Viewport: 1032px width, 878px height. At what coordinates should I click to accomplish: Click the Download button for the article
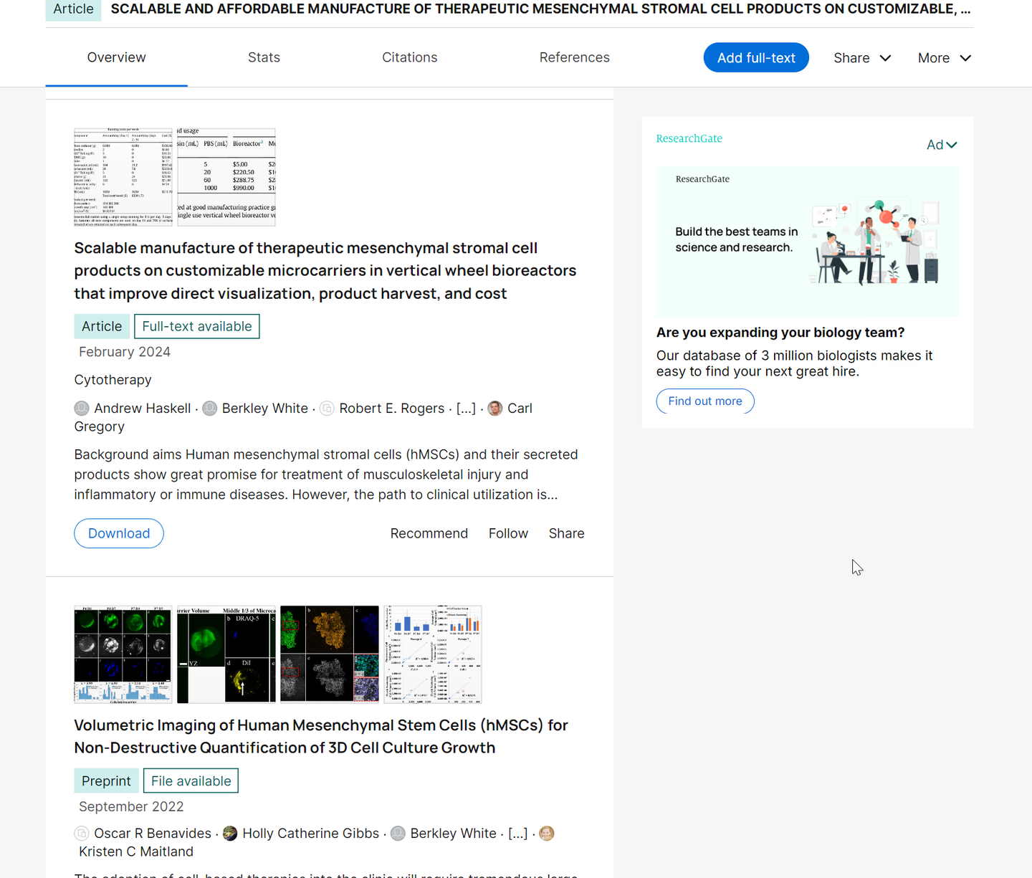(118, 533)
